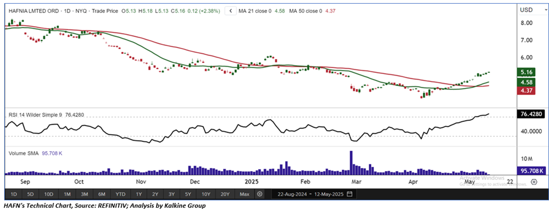This screenshot has width=549, height=213.
Task: Collapse the legend with the left chevron
Action: point(230,11)
